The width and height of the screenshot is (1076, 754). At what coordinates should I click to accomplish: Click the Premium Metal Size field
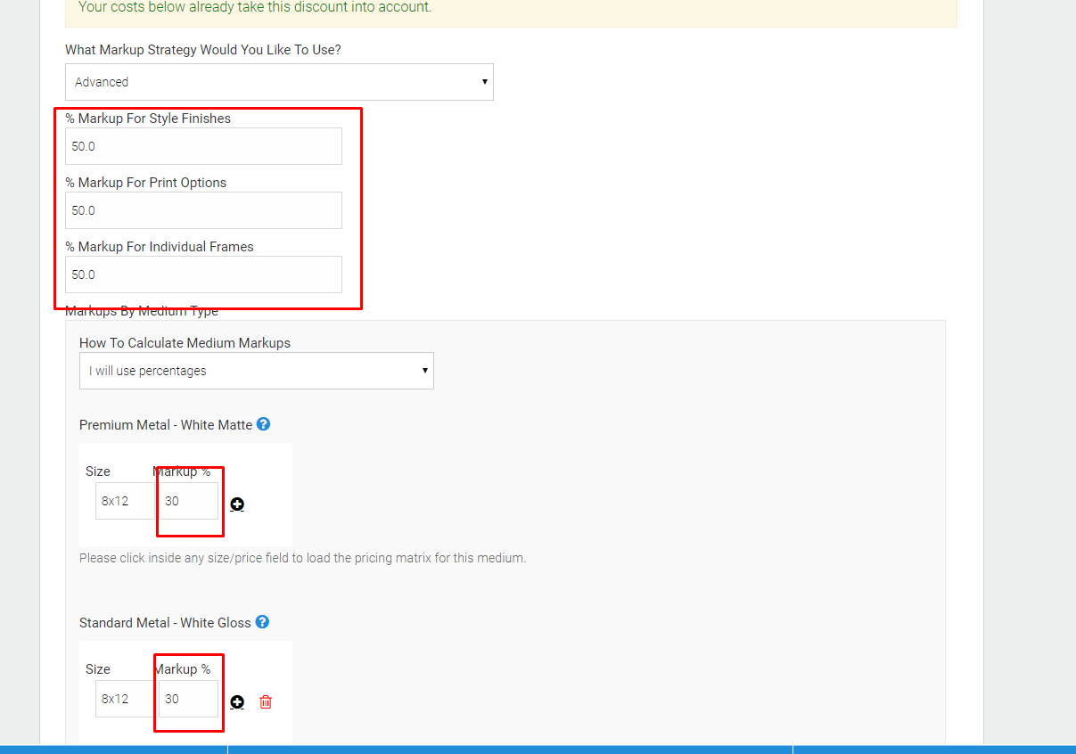click(125, 501)
